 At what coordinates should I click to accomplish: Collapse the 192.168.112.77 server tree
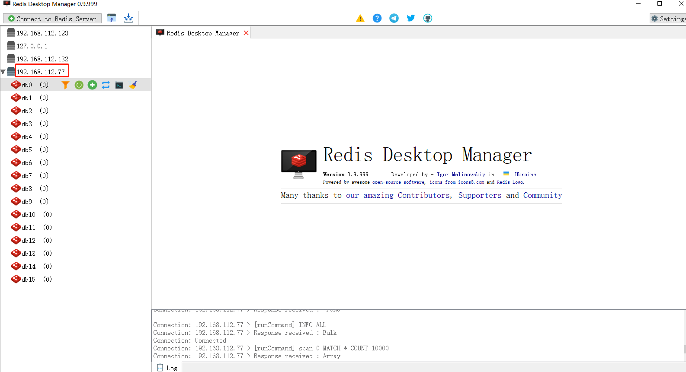click(3, 72)
